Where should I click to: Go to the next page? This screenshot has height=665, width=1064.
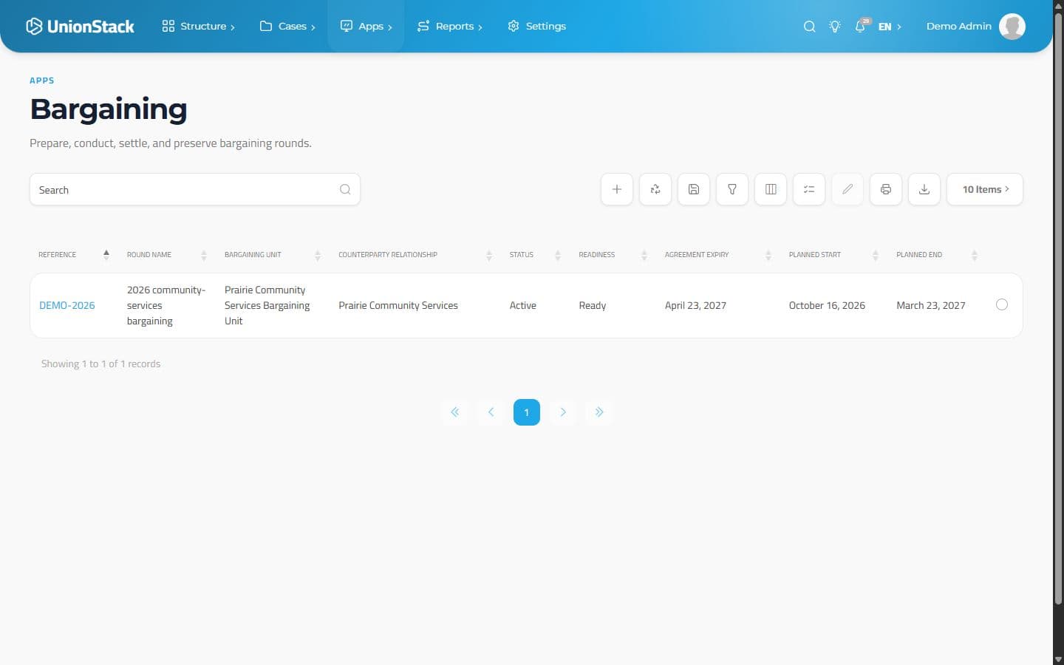563,412
